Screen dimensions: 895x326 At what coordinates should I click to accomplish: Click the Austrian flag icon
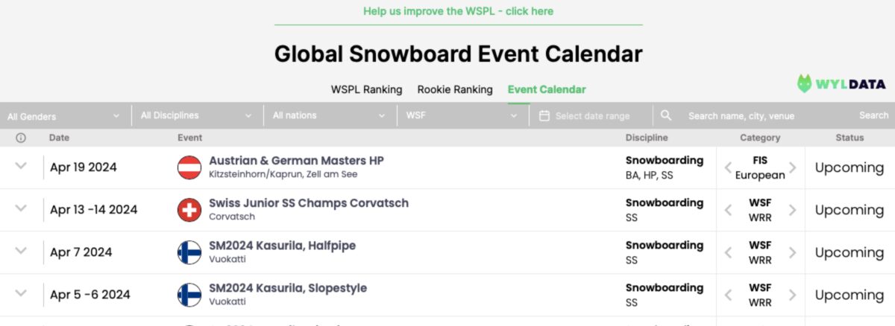(x=189, y=167)
